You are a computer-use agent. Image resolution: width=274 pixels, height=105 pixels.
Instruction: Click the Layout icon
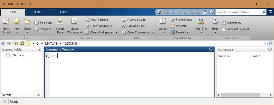[163, 21]
